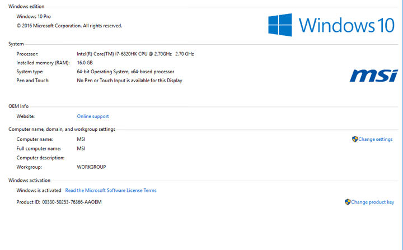Open the Online support website link
Viewport: 403px width, 250px height.
(x=93, y=116)
